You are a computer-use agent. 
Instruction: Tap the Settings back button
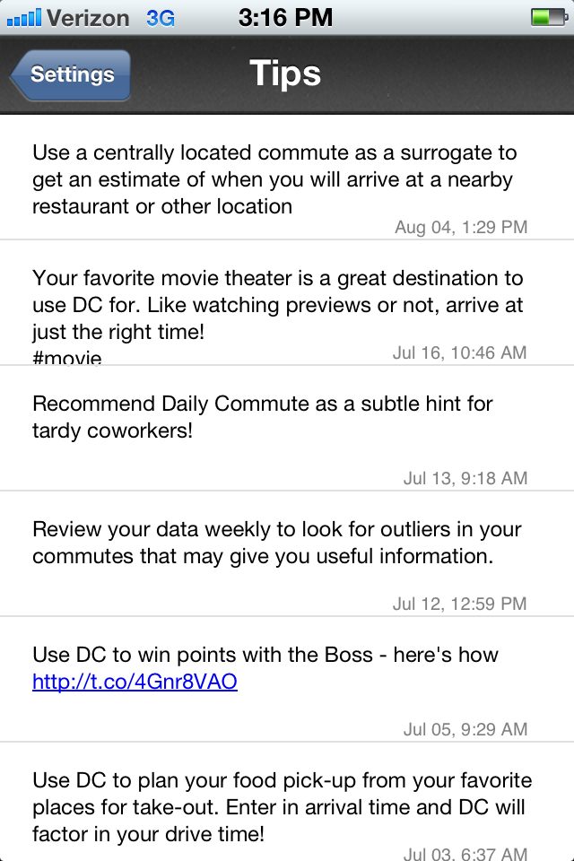pyautogui.click(x=72, y=74)
